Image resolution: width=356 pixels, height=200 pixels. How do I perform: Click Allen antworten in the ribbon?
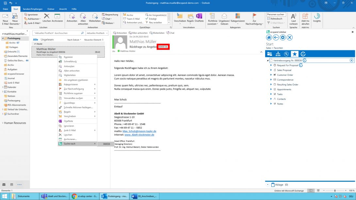click(x=83, y=19)
